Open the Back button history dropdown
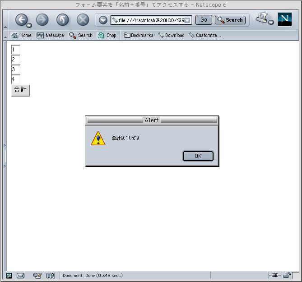The image size is (302, 282). tap(29, 25)
